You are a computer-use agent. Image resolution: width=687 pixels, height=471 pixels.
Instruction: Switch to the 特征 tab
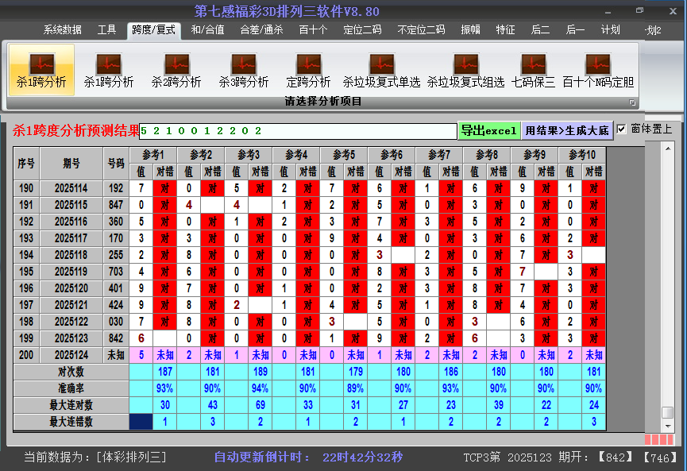tap(505, 30)
